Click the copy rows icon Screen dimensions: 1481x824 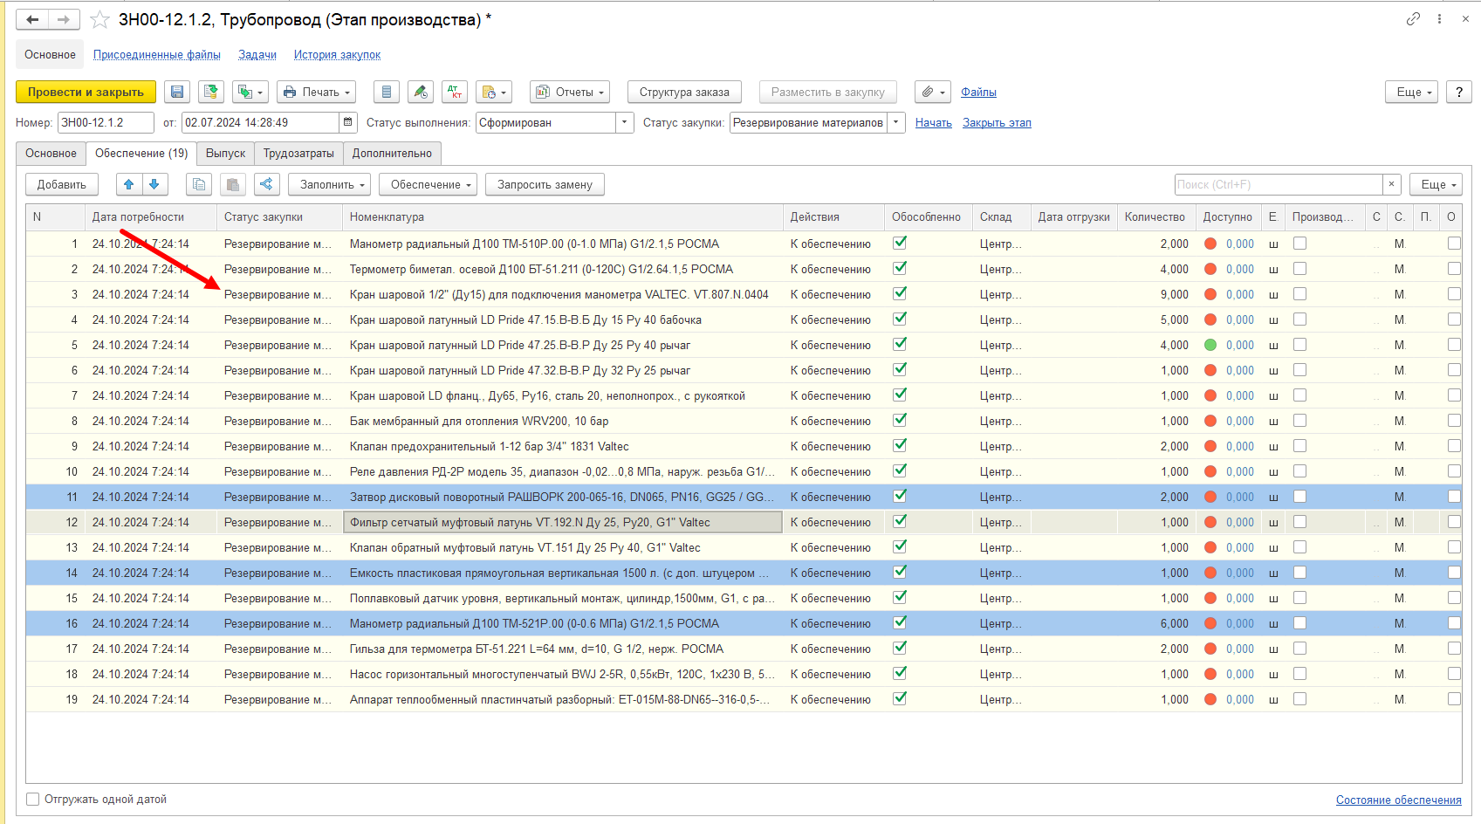[x=199, y=184]
